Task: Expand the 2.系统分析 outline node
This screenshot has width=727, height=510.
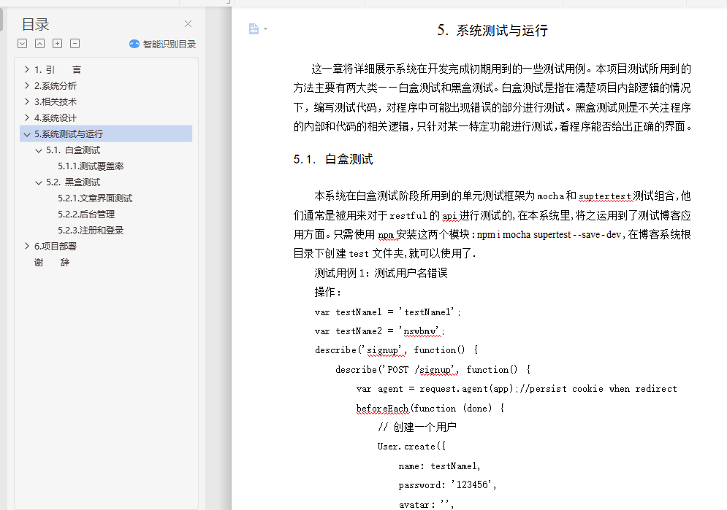Action: click(27, 85)
